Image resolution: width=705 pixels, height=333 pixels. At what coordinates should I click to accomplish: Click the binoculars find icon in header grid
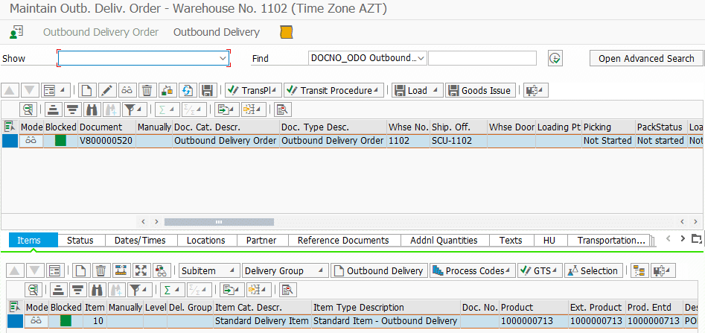pyautogui.click(x=92, y=110)
